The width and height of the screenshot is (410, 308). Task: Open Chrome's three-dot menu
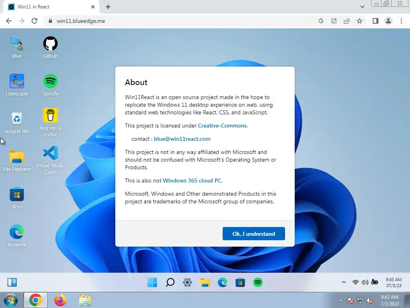point(401,21)
